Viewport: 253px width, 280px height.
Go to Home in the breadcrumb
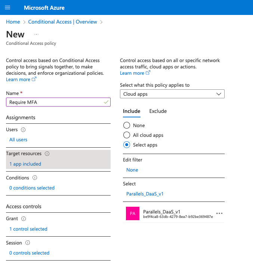pos(13,22)
